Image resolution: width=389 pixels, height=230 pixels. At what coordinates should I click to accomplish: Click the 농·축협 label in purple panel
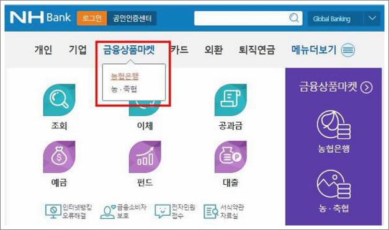pos(334,208)
